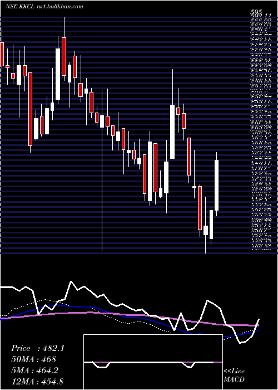Click inside the MACD inset box

pos(153,362)
